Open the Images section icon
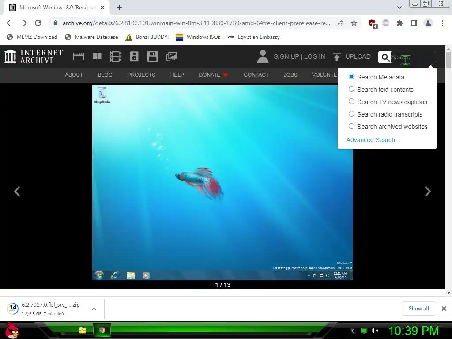 pyautogui.click(x=171, y=56)
